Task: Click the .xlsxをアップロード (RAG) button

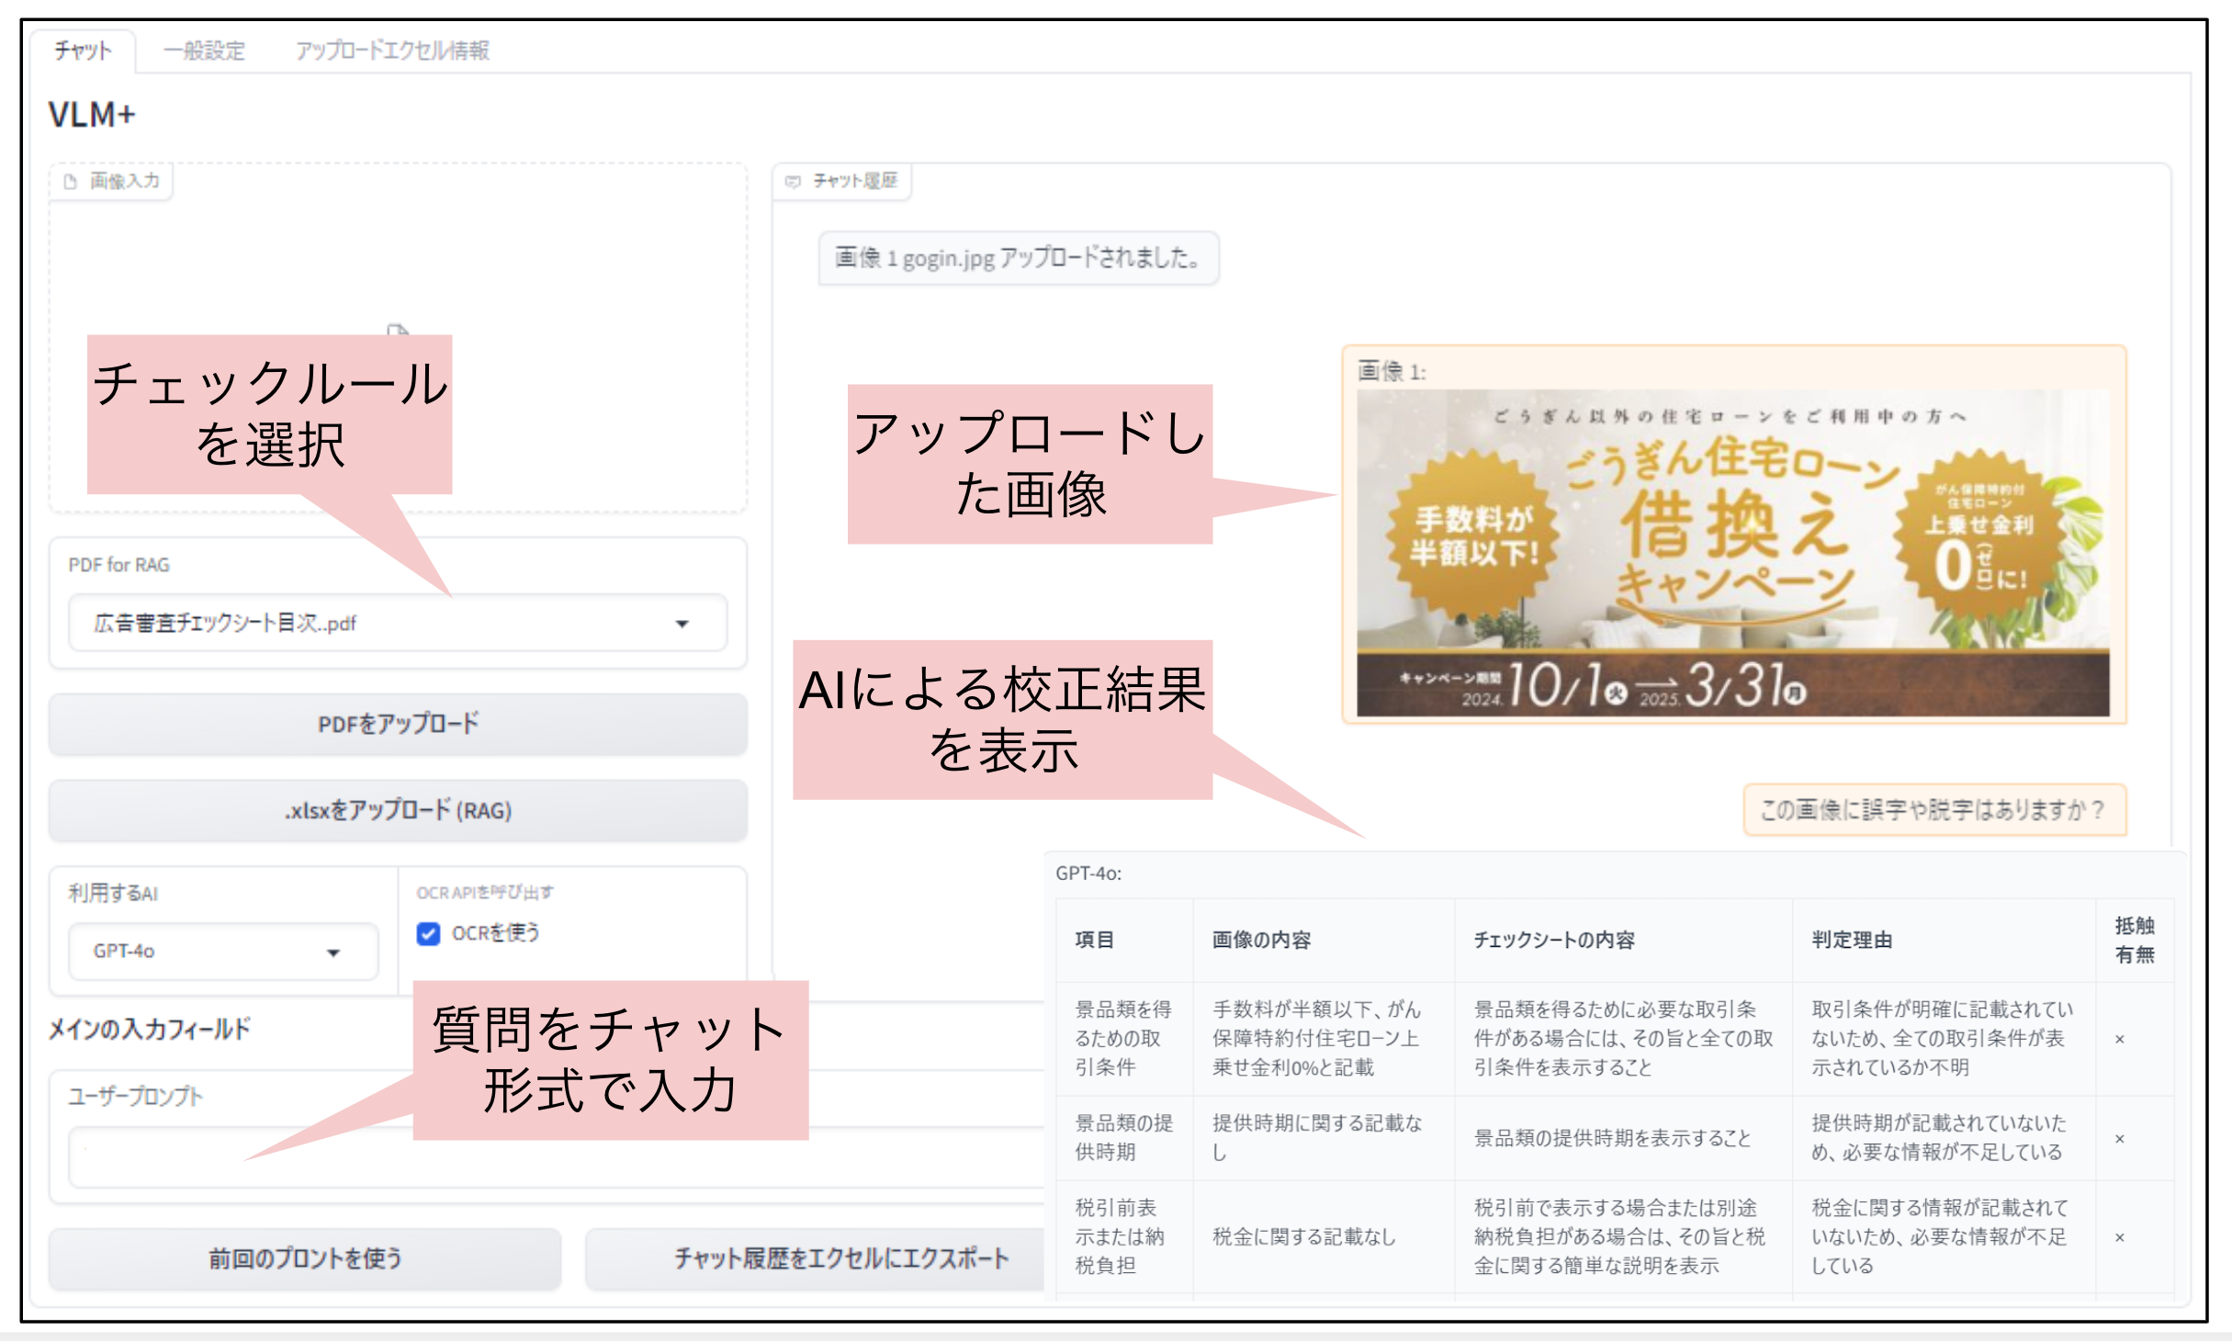Action: point(398,811)
